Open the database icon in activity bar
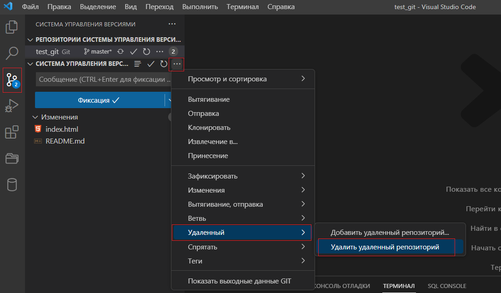Image resolution: width=501 pixels, height=293 pixels. click(12, 184)
